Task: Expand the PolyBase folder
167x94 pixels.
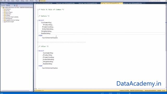Action: pyautogui.click(x=3, y=15)
